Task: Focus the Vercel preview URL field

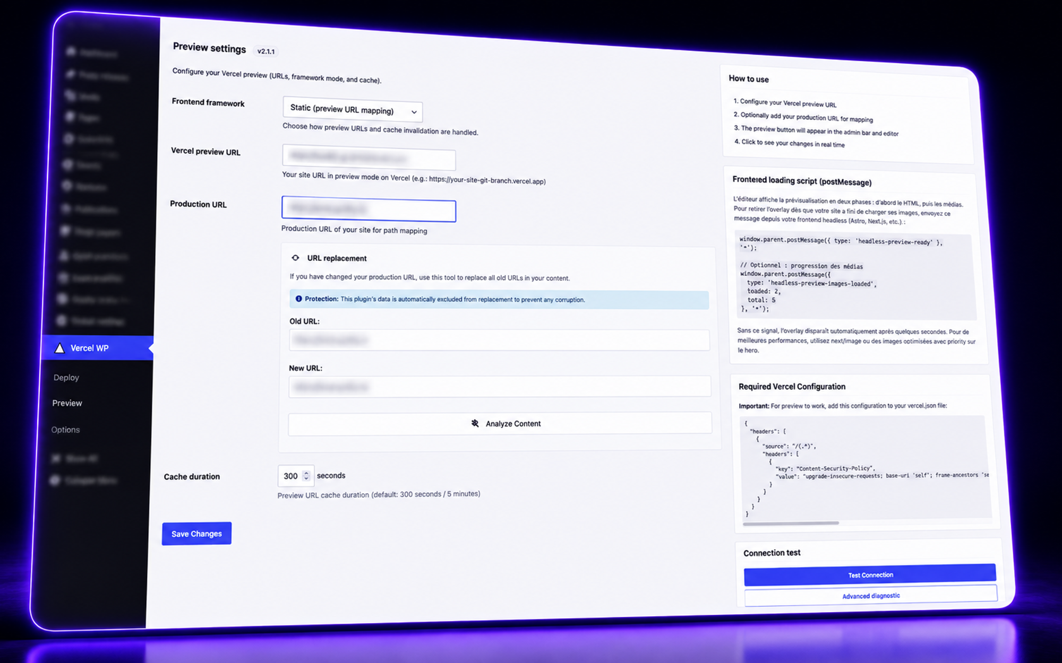Action: tap(369, 158)
